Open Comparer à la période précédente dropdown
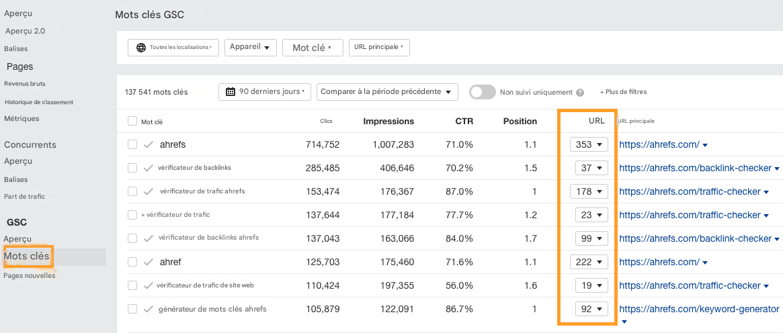This screenshot has width=783, height=333. click(387, 92)
